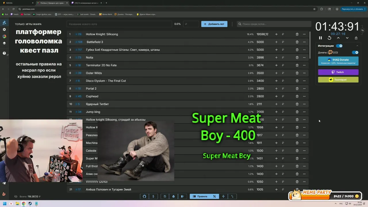Image resolution: width=368 pixels, height=207 pixels.
Task: Click the Portal 2 lot name
Action: click(91, 89)
